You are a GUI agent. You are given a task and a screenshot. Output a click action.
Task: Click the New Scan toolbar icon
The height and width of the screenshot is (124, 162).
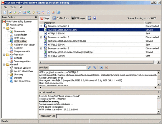tap(5, 12)
